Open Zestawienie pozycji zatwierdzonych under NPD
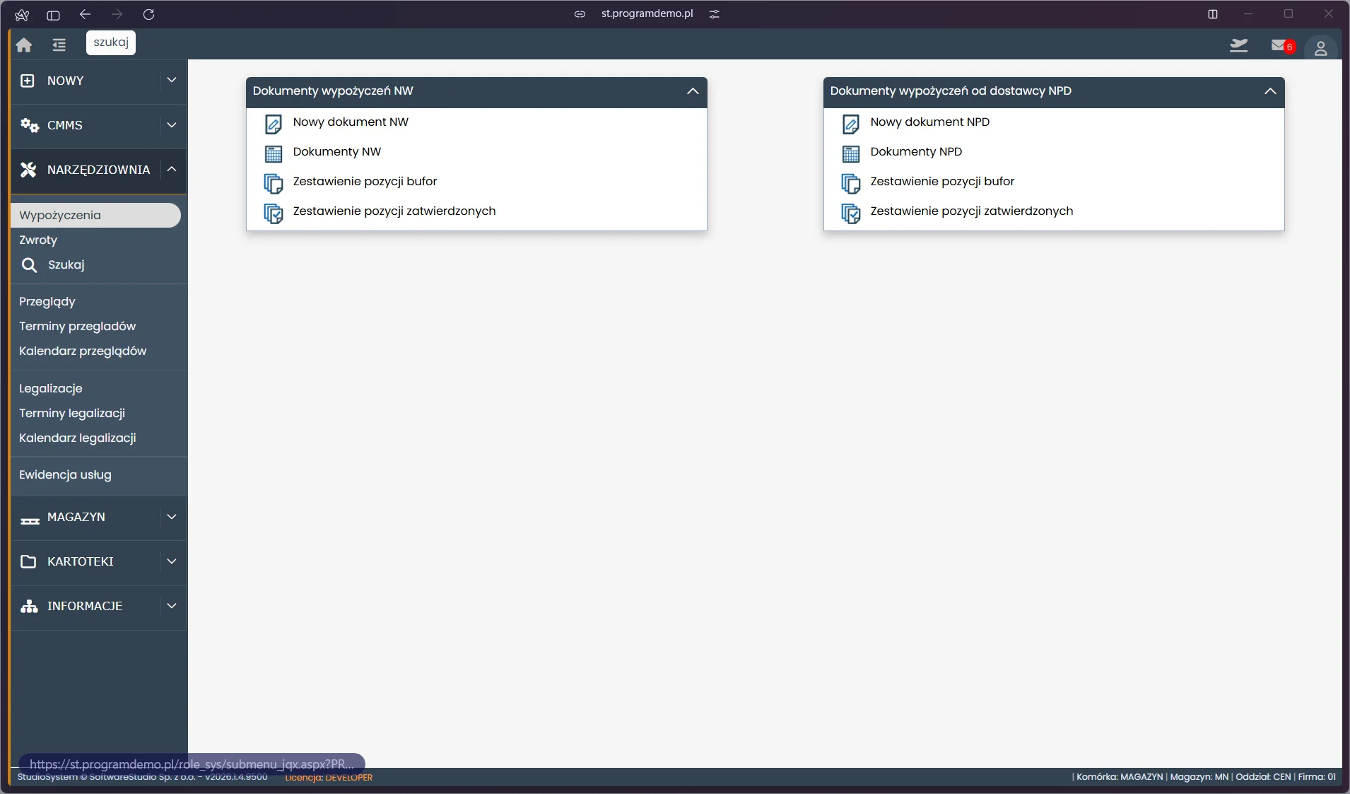 point(972,211)
